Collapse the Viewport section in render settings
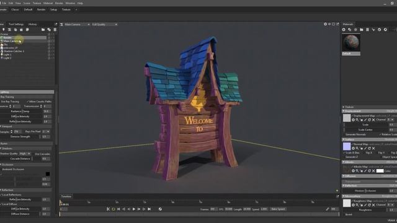397x223 pixels. coord(26,126)
